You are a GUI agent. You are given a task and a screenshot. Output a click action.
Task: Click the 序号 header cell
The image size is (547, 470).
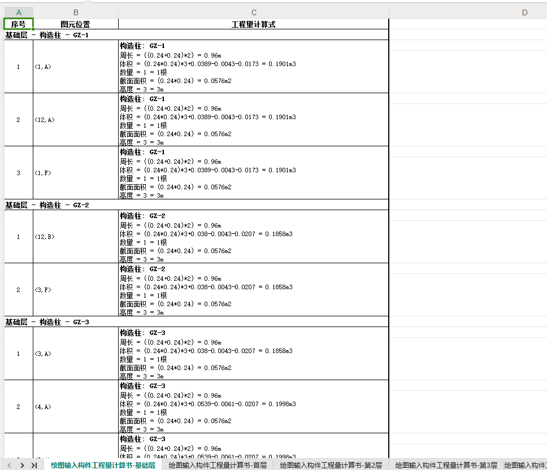click(19, 24)
